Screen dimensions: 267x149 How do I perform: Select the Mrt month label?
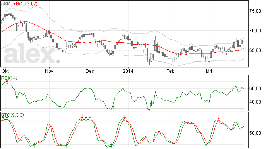(209, 71)
